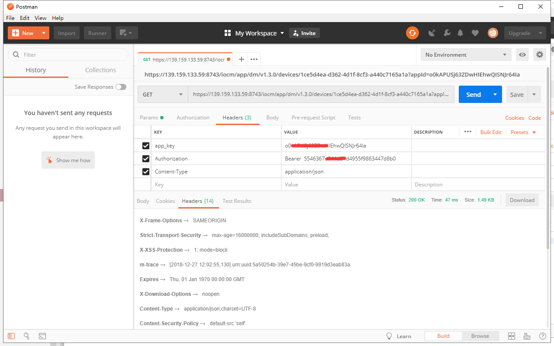
Task: Add a new request tab with plus icon
Action: 242,59
